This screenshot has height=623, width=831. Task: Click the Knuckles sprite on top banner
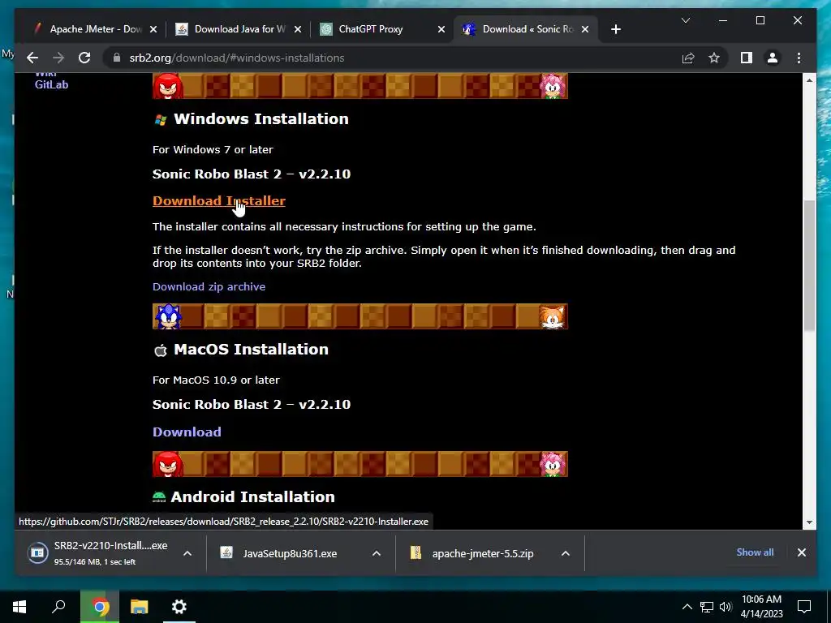167,86
